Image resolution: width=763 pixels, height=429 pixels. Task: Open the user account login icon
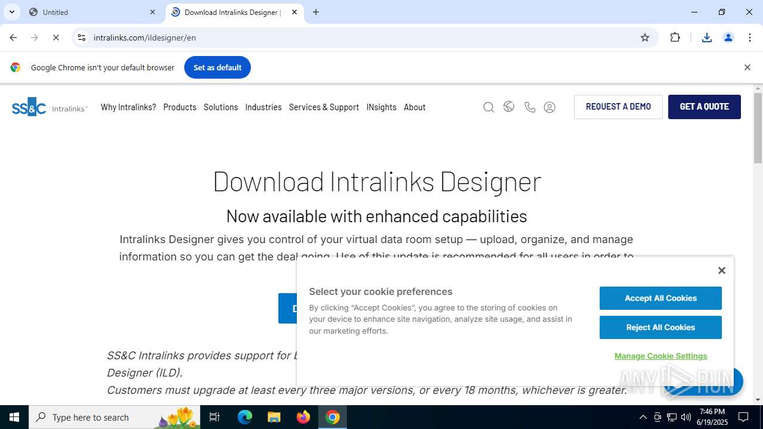(550, 107)
